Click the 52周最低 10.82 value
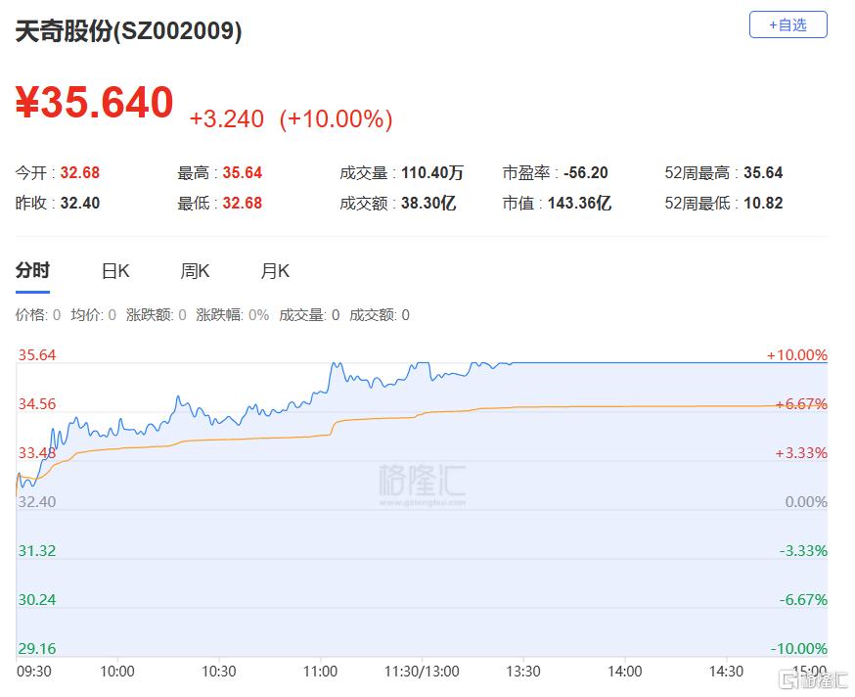The width and height of the screenshot is (855, 697). click(763, 204)
